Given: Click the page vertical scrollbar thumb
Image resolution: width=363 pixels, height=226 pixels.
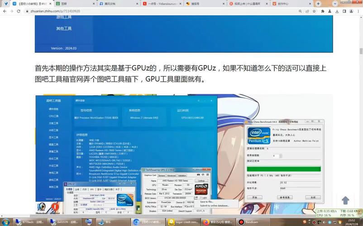Looking at the screenshot, I should [361, 51].
